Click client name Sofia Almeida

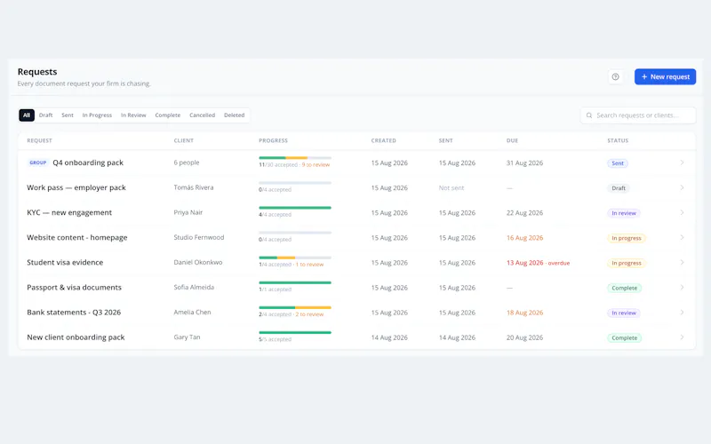click(194, 287)
